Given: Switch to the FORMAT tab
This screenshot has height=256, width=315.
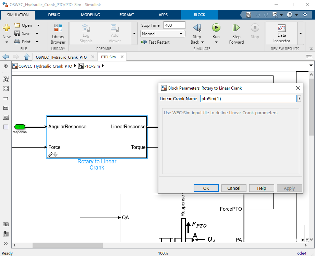Looking at the screenshot, I should pos(127,15).
